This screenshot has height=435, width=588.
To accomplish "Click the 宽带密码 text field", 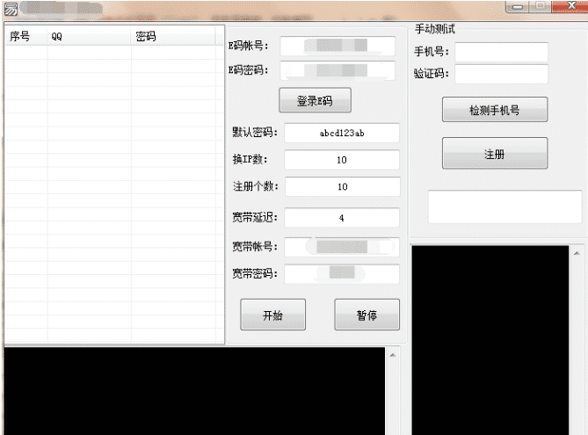I will 342,273.
